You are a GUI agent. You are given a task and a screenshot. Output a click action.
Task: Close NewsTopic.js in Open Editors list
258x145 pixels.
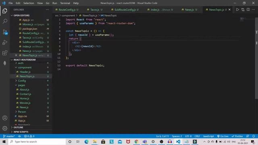click(x=16, y=56)
